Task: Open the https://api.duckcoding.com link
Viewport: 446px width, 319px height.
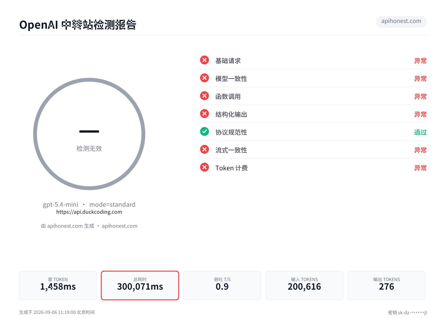Action: click(89, 212)
